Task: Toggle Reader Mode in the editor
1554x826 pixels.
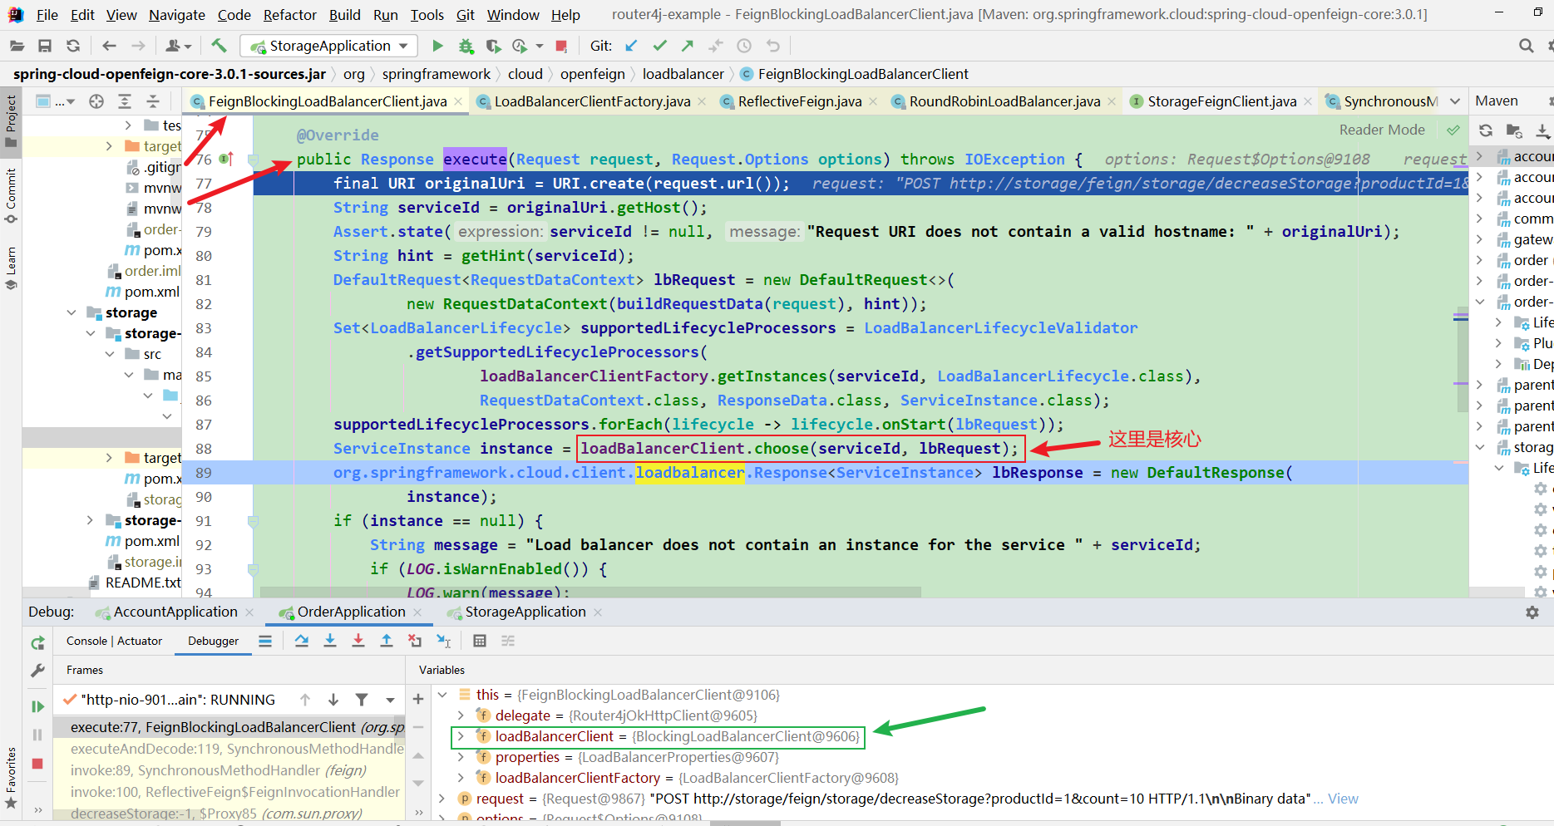Action: click(1382, 130)
